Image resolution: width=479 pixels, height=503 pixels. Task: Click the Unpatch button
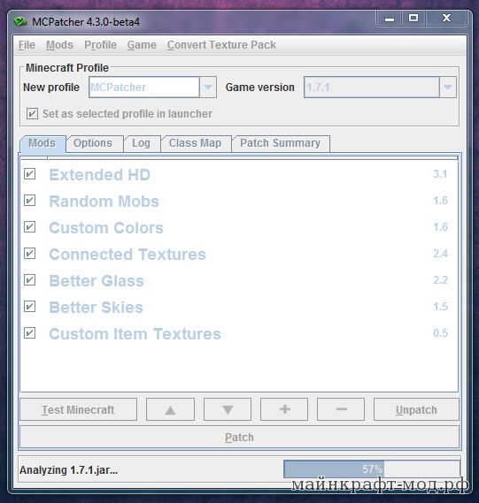pyautogui.click(x=416, y=409)
